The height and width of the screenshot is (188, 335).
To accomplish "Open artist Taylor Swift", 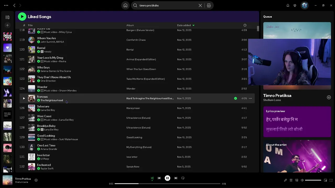I will tap(47, 169).
